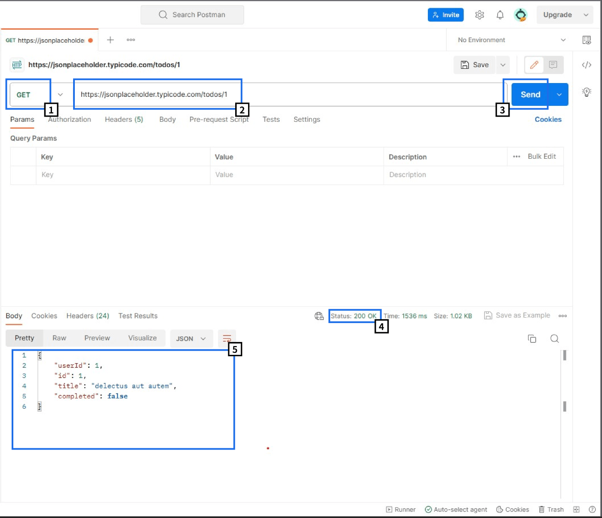The height and width of the screenshot is (518, 602).
Task: Open environment quick look icon
Action: pyautogui.click(x=587, y=40)
